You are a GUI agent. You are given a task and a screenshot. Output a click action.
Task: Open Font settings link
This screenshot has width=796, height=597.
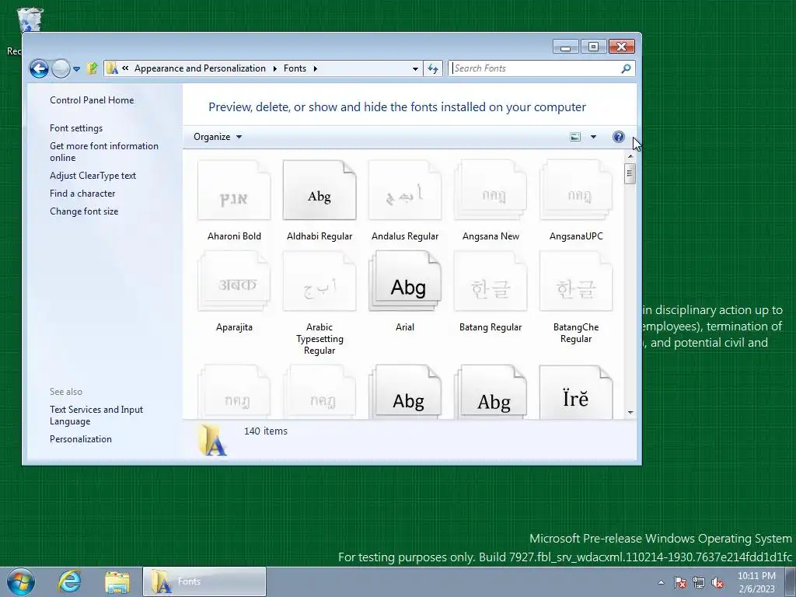coord(76,128)
